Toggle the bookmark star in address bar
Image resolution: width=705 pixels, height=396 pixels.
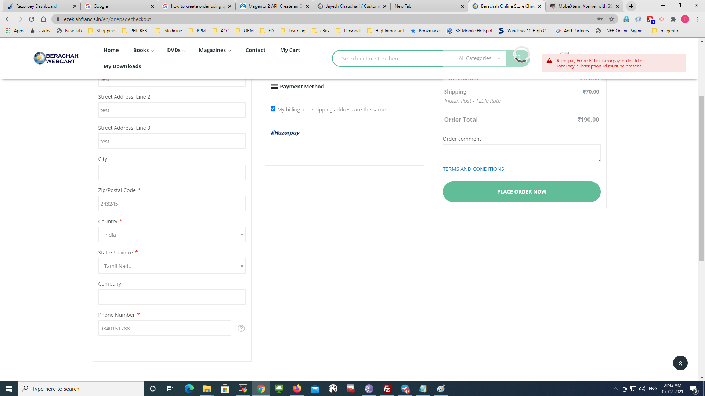(612, 19)
